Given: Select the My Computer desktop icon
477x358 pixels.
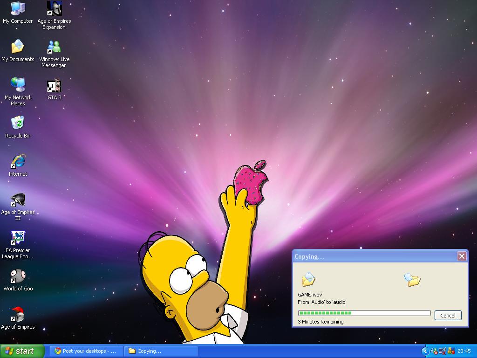Looking at the screenshot, I should [18, 12].
